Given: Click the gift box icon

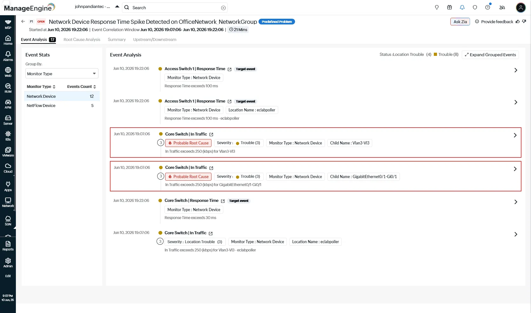Looking at the screenshot, I should coord(449,7).
